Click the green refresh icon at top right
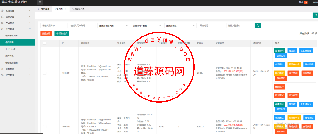 [x=316, y=15]
